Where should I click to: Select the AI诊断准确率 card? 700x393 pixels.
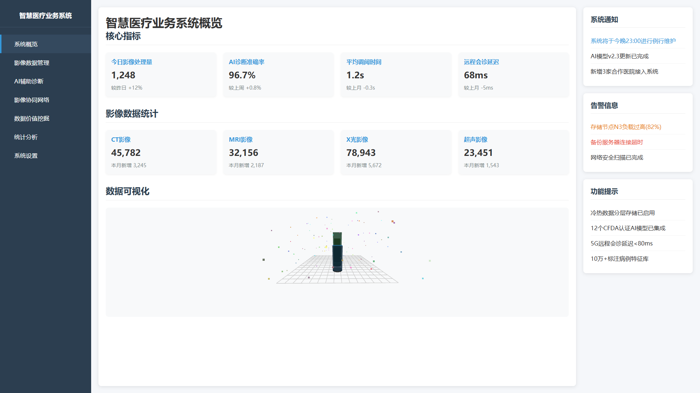(278, 75)
